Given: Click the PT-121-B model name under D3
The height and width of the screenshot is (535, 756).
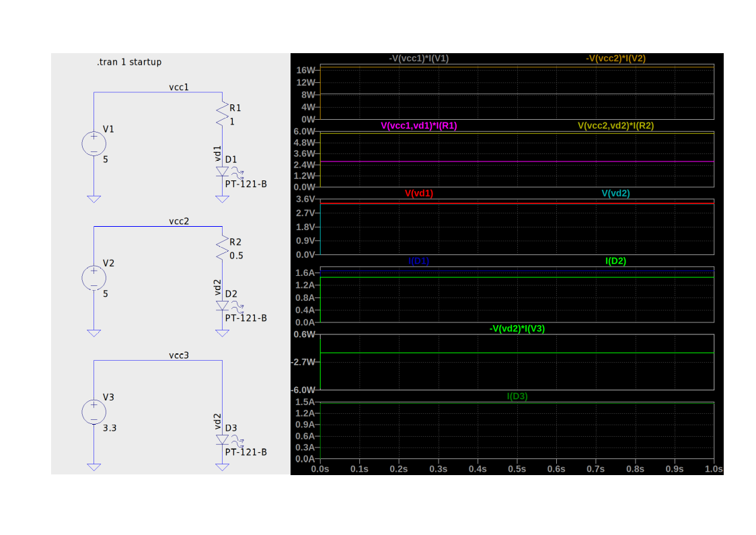Looking at the screenshot, I should (246, 452).
